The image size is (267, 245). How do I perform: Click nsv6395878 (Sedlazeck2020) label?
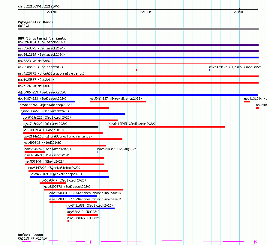tap(67, 187)
